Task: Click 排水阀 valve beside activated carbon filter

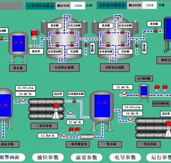Action: (137, 46)
